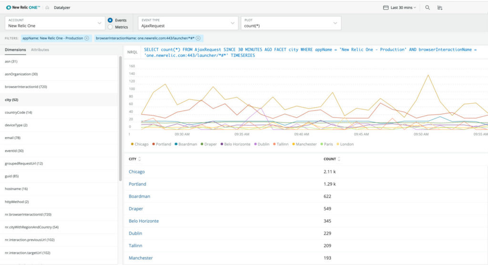Click the Draper city link in table
The image size is (488, 265).
click(136, 209)
